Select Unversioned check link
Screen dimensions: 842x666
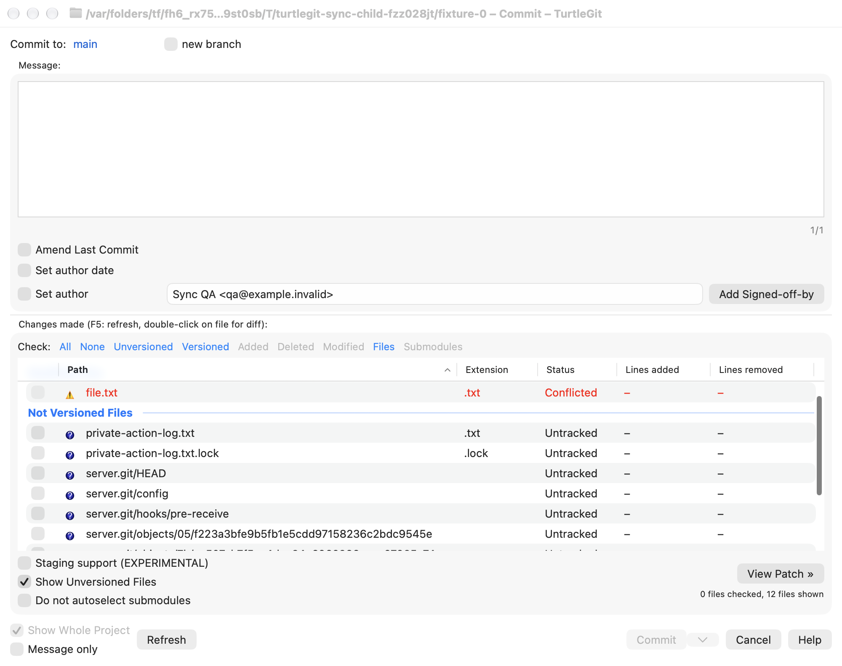coord(143,347)
